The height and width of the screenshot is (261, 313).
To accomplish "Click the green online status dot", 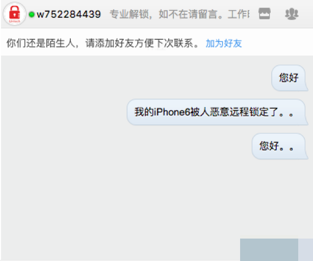I will [32, 14].
